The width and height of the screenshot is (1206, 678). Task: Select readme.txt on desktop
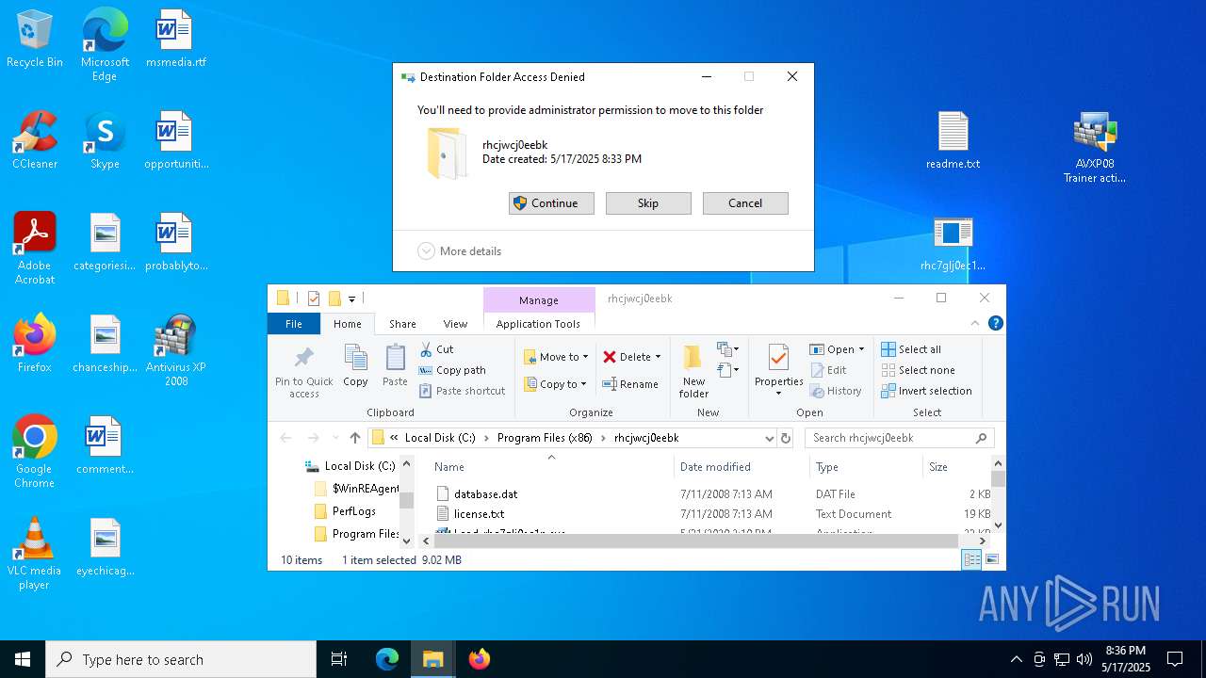tap(953, 141)
